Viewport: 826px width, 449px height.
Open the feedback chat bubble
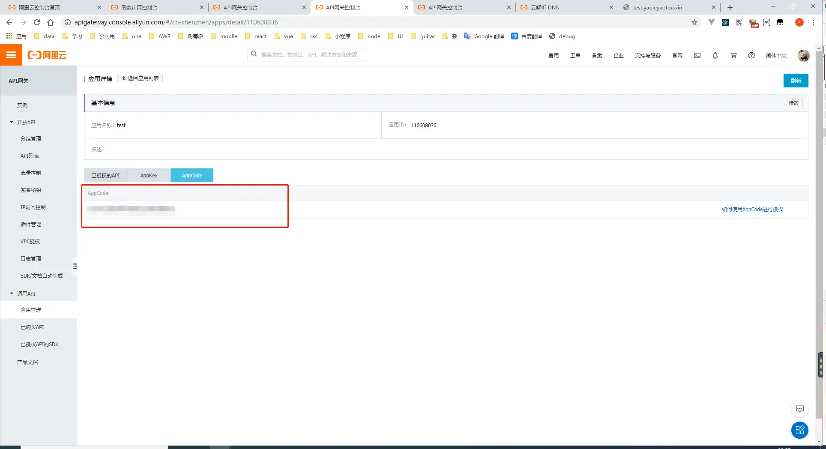click(x=799, y=409)
